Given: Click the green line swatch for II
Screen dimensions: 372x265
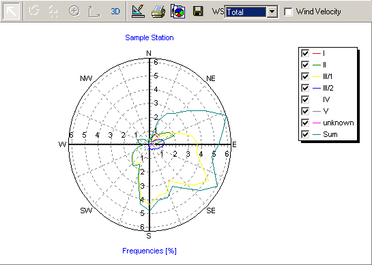Looking at the screenshot, I should pos(317,65).
